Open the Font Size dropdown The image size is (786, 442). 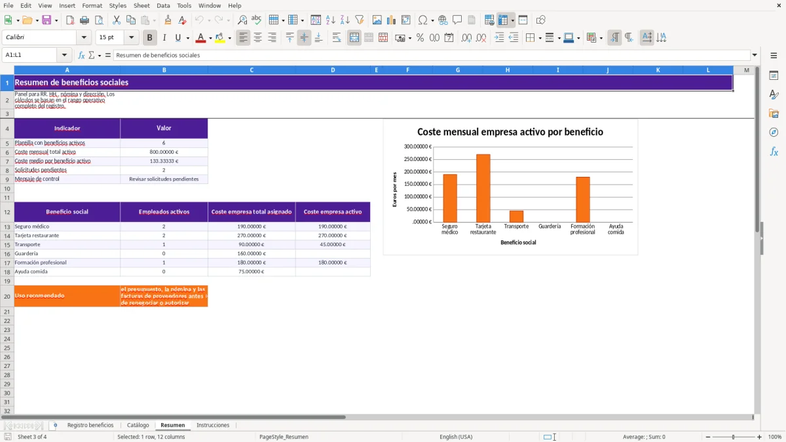[x=131, y=38]
